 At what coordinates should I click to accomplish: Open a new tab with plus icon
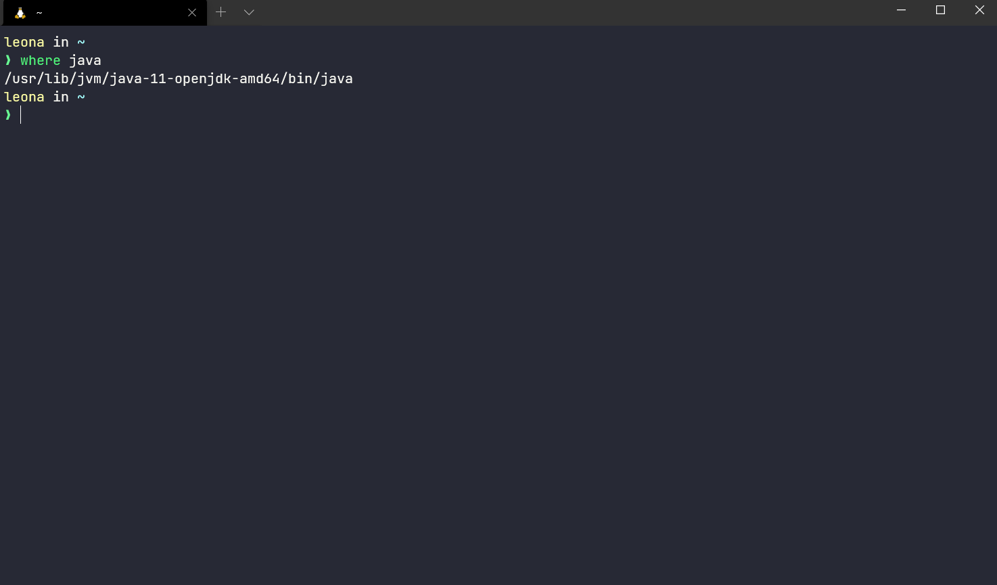[x=221, y=12]
